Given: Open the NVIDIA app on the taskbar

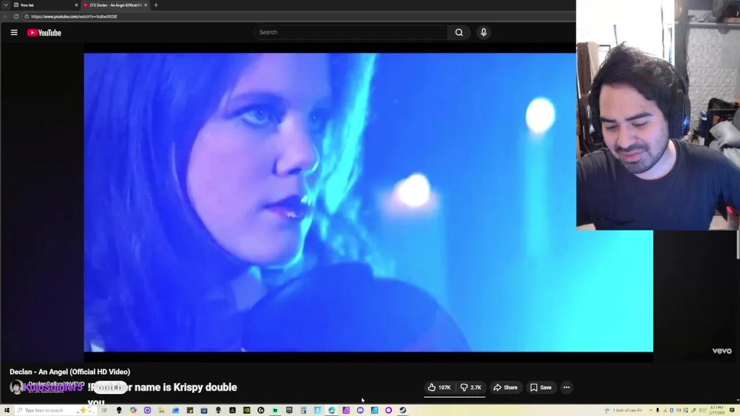Looking at the screenshot, I should coord(247,410).
